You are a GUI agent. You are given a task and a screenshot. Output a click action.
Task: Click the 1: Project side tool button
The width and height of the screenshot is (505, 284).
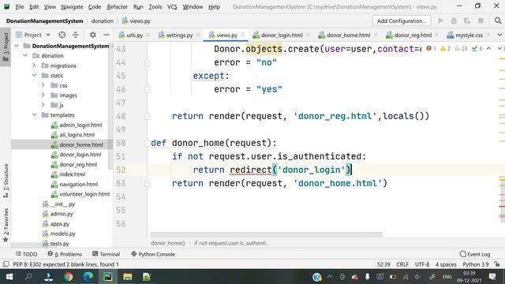[x=6, y=47]
